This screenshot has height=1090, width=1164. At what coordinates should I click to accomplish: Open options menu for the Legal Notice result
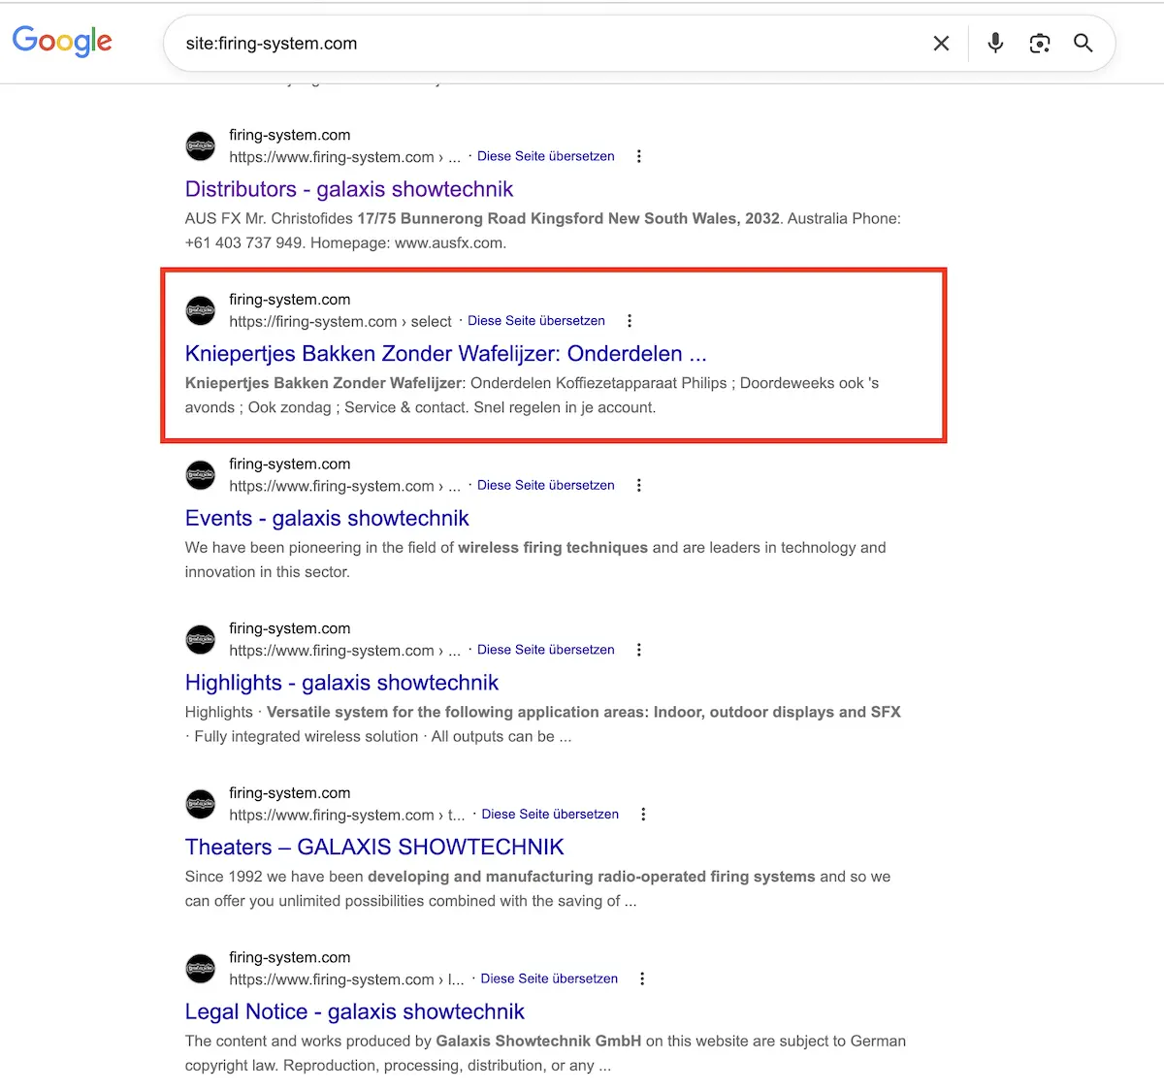pyautogui.click(x=643, y=978)
